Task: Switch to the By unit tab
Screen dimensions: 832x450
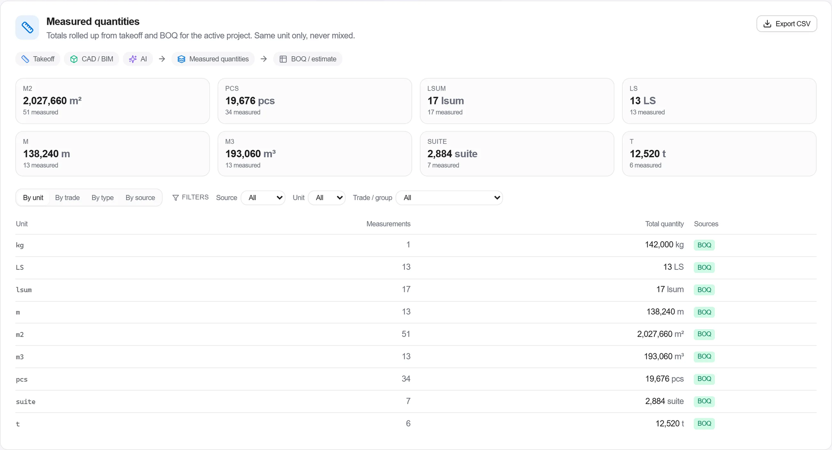Action: (33, 197)
